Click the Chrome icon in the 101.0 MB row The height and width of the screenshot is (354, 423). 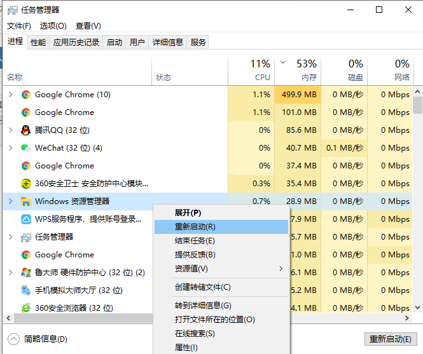pos(26,112)
